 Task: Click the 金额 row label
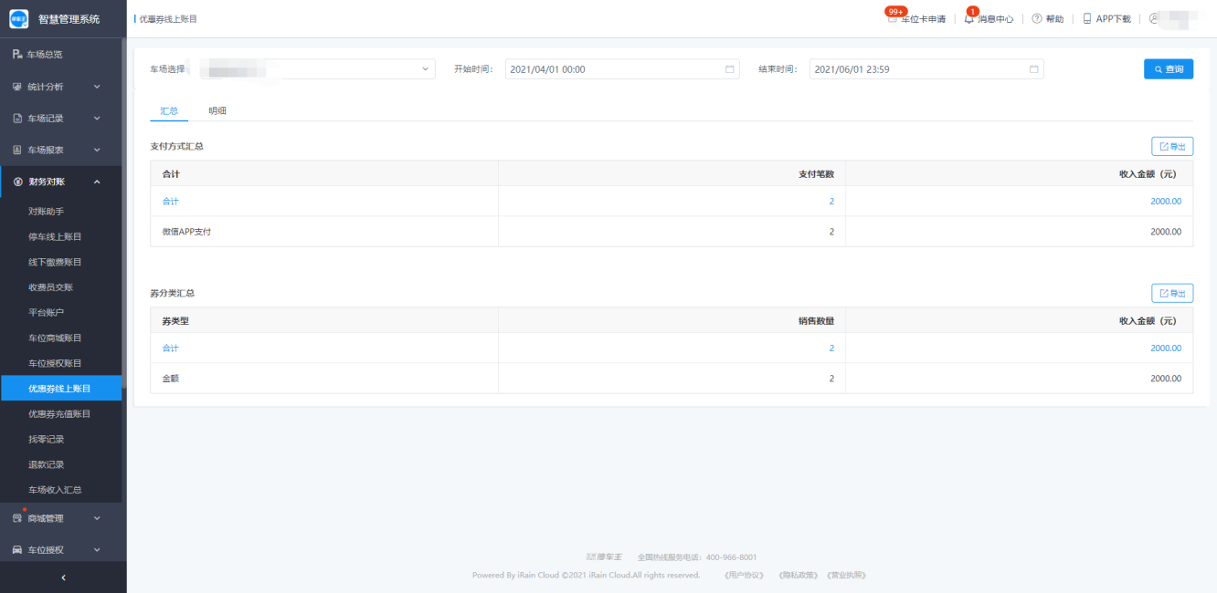(x=171, y=379)
